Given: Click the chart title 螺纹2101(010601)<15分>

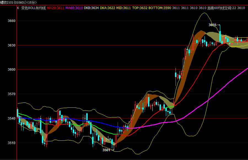Looking at the screenshot, I should tap(18, 2).
